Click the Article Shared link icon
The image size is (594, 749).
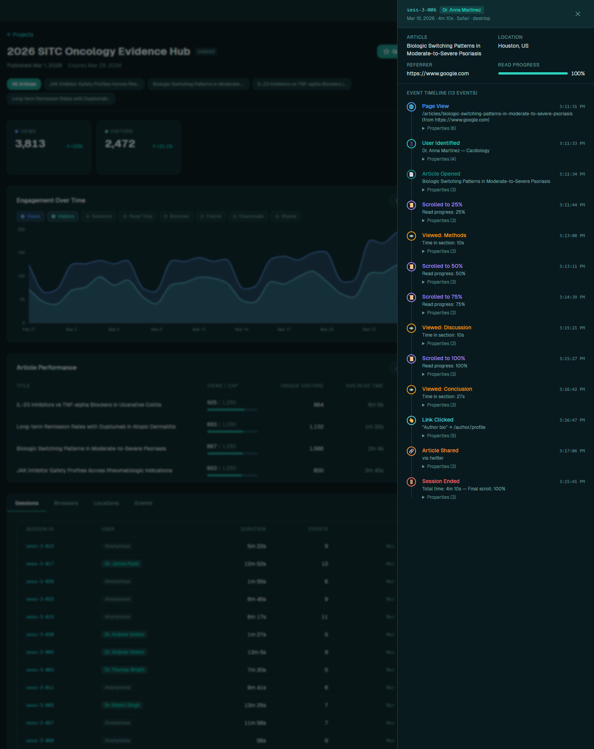[411, 451]
